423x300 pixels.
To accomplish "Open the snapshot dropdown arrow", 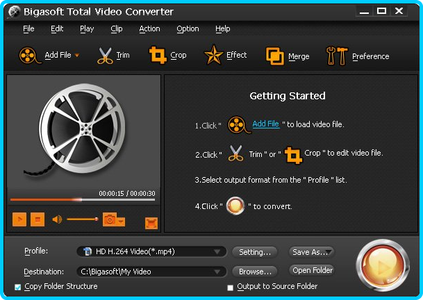I will click(121, 222).
